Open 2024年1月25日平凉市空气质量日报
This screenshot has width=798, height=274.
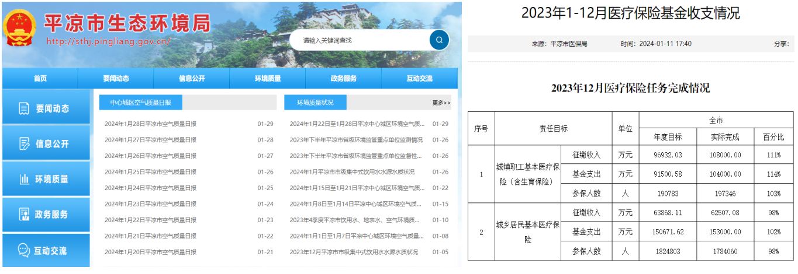pos(150,172)
